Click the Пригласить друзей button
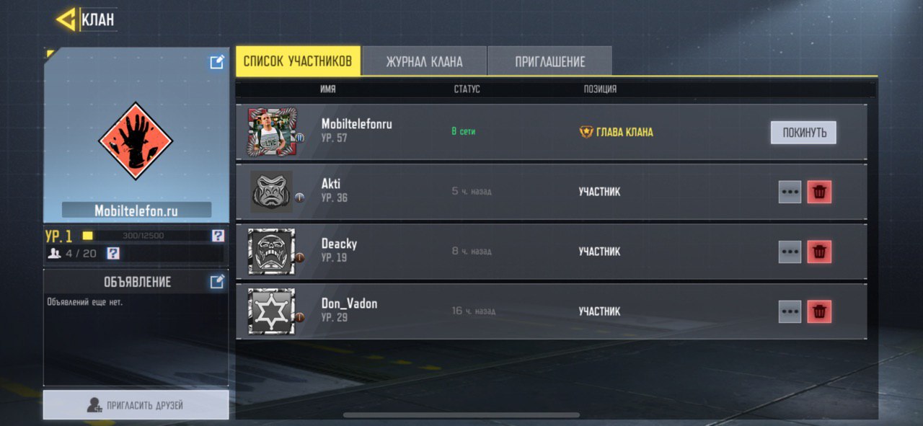Image resolution: width=923 pixels, height=426 pixels. (x=136, y=405)
